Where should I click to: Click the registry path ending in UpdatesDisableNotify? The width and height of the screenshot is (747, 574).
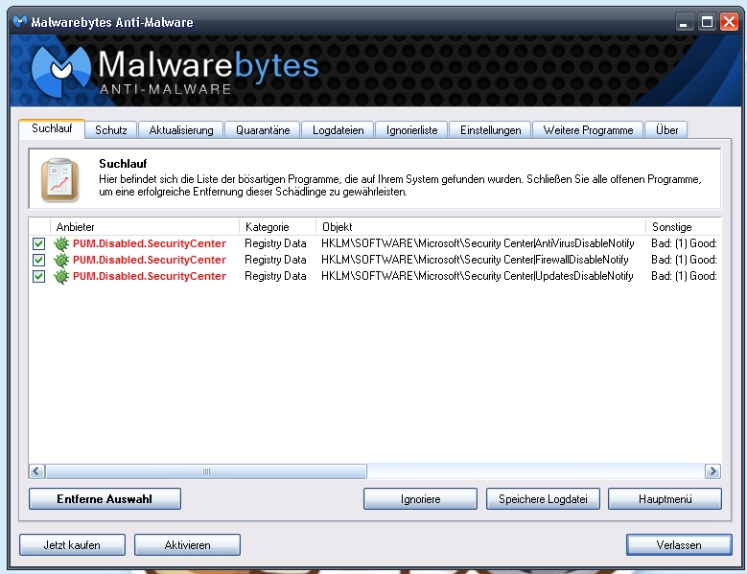click(478, 276)
